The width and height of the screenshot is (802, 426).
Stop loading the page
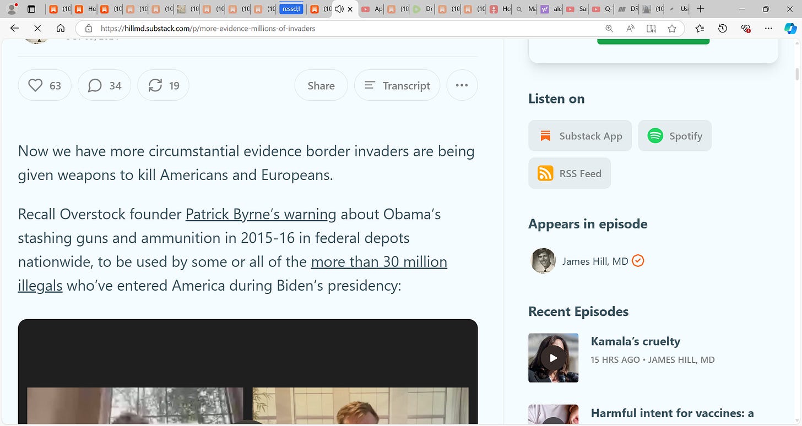pos(37,28)
